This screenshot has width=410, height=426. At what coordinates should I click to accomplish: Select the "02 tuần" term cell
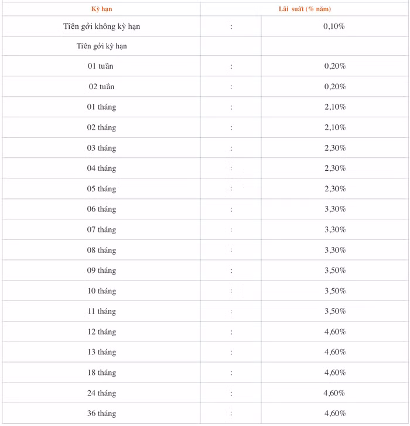tap(101, 87)
